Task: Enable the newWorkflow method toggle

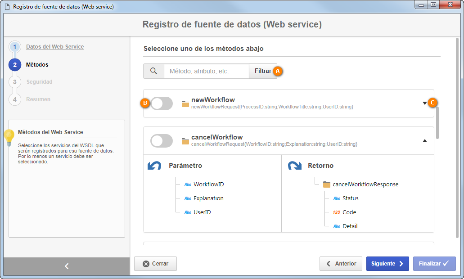Action: tap(162, 103)
